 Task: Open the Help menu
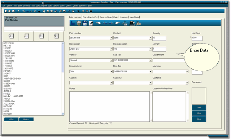pos(90,6)
